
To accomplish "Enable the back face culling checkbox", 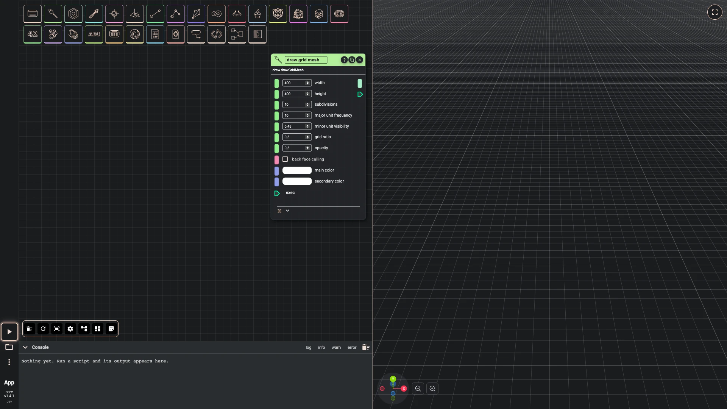I will [285, 159].
